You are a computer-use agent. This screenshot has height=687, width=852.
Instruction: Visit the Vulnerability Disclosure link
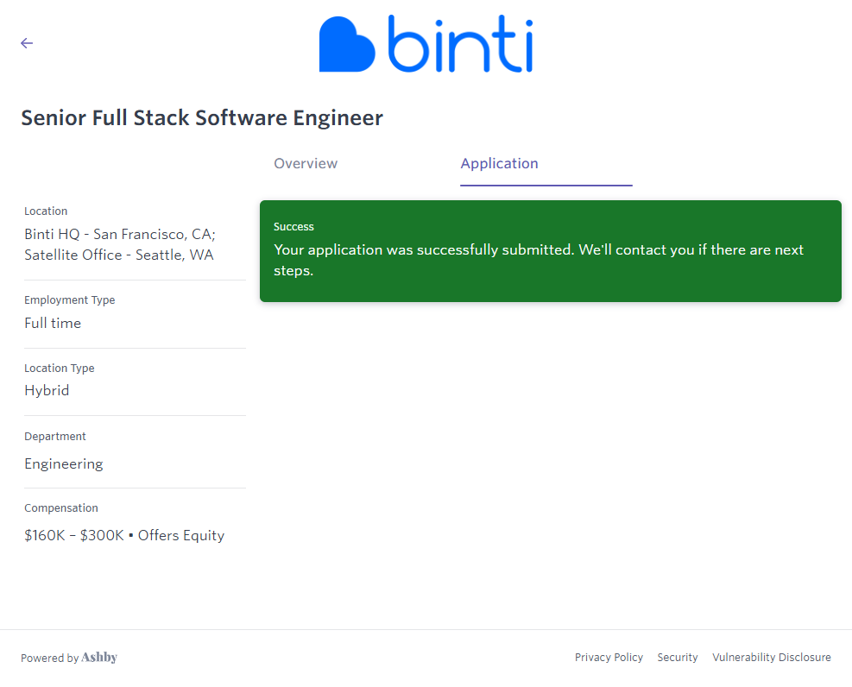[771, 658]
